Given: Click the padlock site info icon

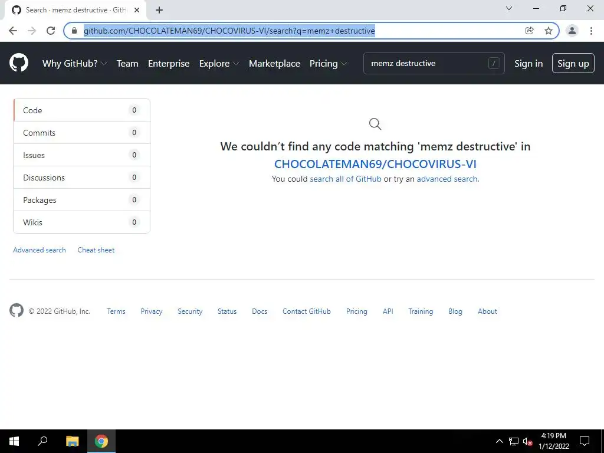Looking at the screenshot, I should tap(74, 31).
